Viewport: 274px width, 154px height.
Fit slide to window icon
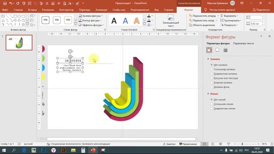(x=272, y=144)
